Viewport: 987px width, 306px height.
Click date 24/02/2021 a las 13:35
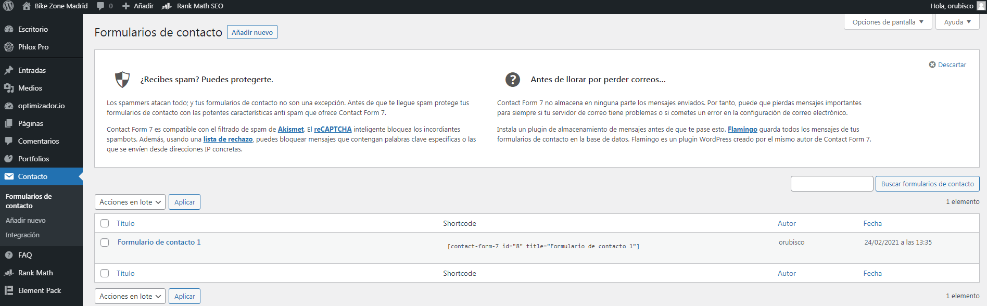pos(898,242)
